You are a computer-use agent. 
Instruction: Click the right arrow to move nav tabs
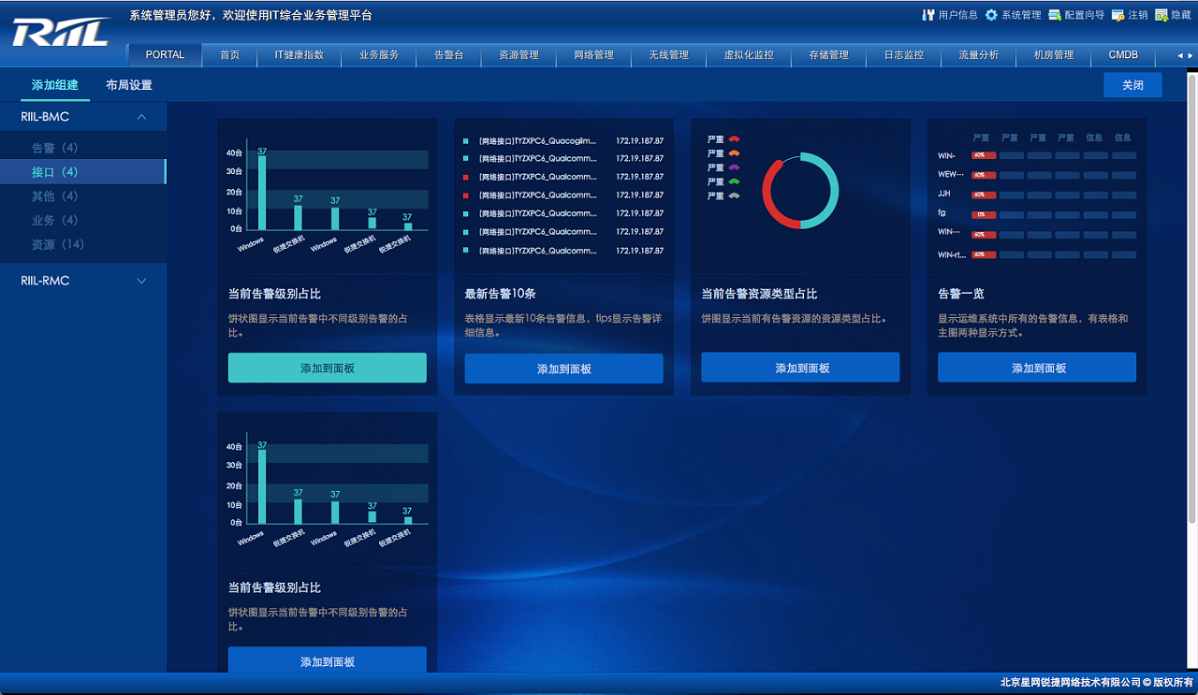point(1191,55)
